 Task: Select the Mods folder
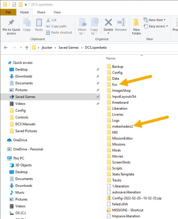click(x=116, y=150)
